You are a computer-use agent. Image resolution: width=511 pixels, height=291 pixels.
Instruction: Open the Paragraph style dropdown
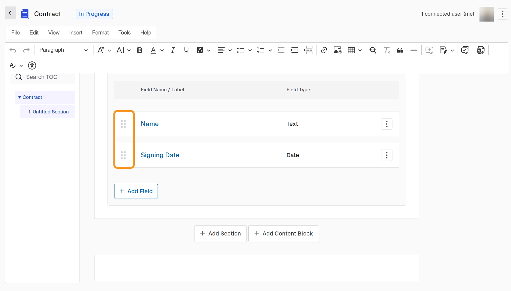[x=63, y=50]
